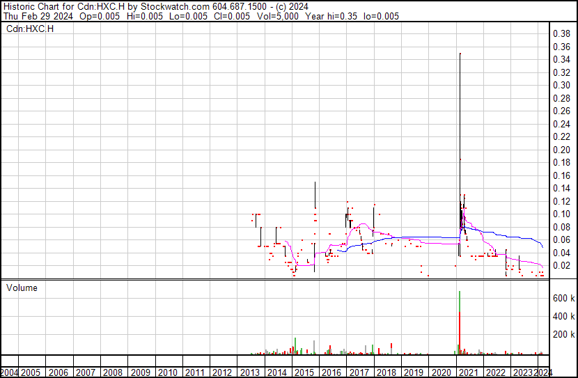Click the 0.06 price axis label
The image size is (578, 378).
(561, 240)
